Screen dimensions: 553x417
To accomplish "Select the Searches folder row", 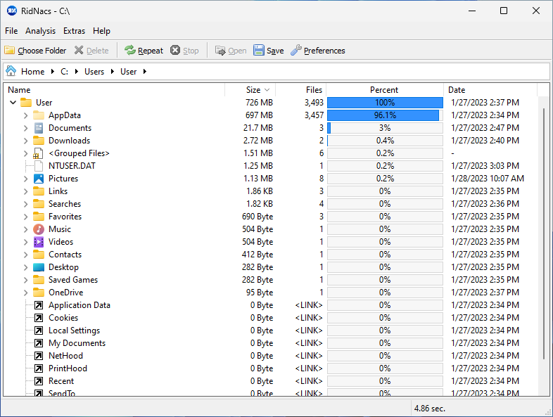I will [x=271, y=204].
